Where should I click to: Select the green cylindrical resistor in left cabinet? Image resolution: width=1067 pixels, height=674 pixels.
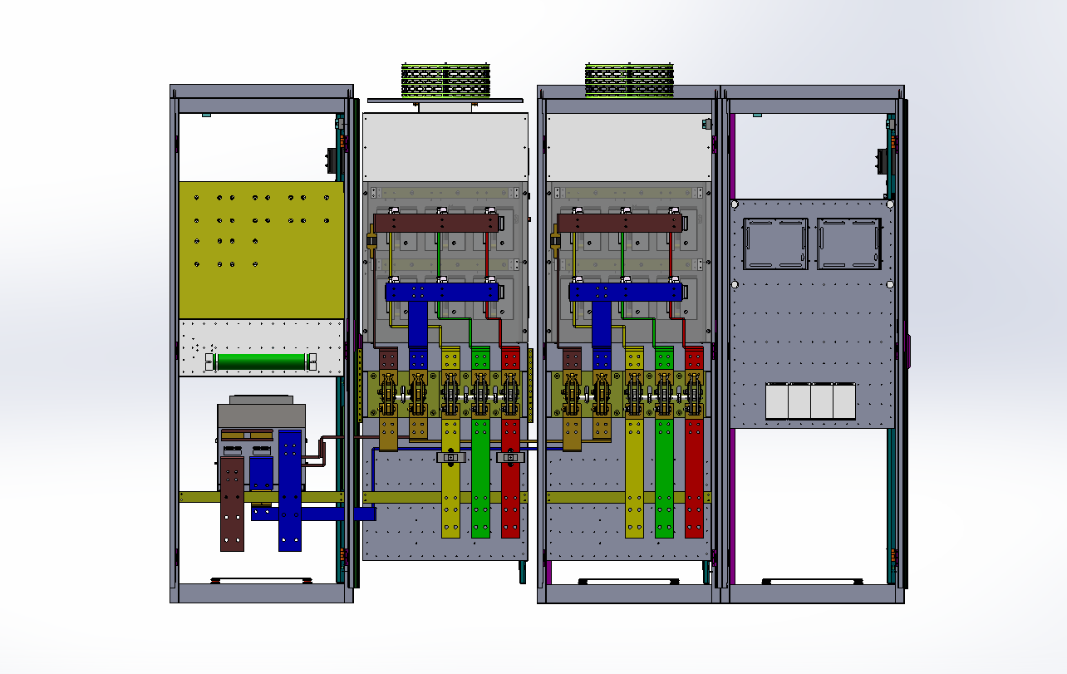(262, 362)
